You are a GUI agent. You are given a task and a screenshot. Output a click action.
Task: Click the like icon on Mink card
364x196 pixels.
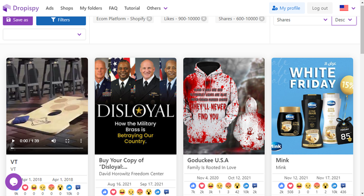point(281,186)
